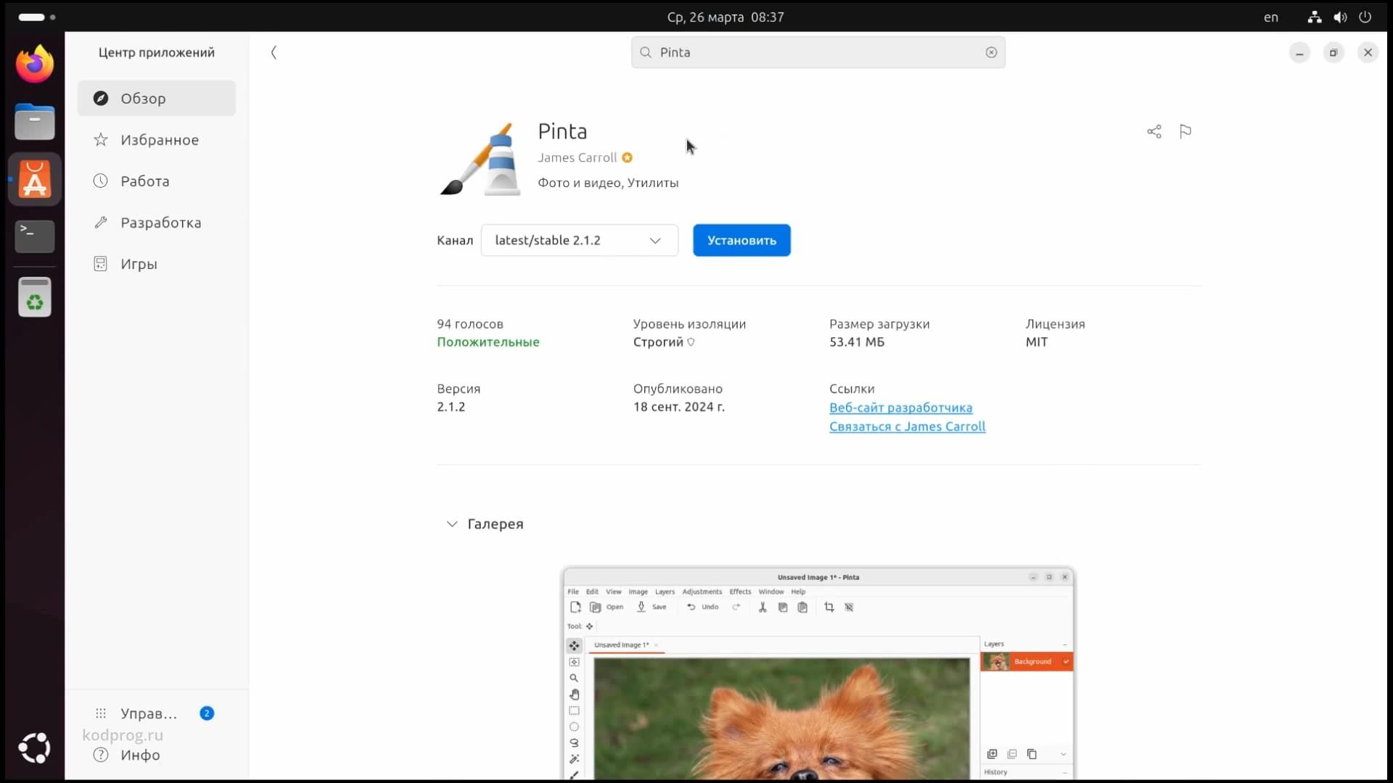Viewport: 1393px width, 783px height.
Task: Click the Pinta app title heading
Action: click(562, 131)
